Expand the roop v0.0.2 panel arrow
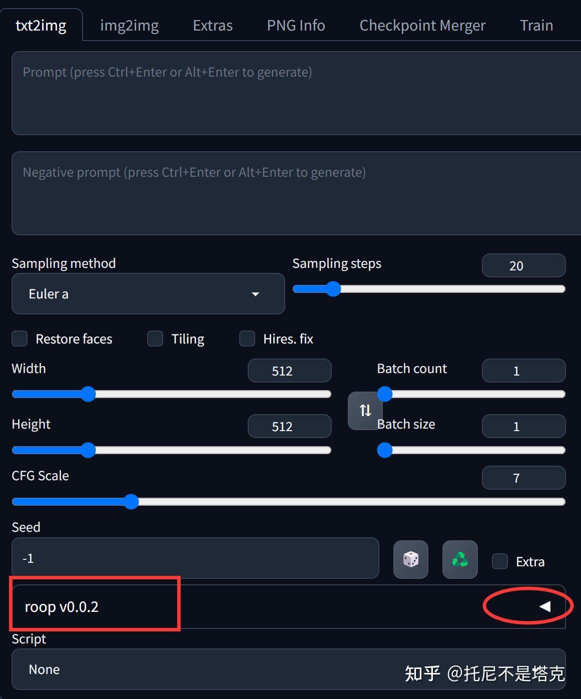 tap(545, 606)
